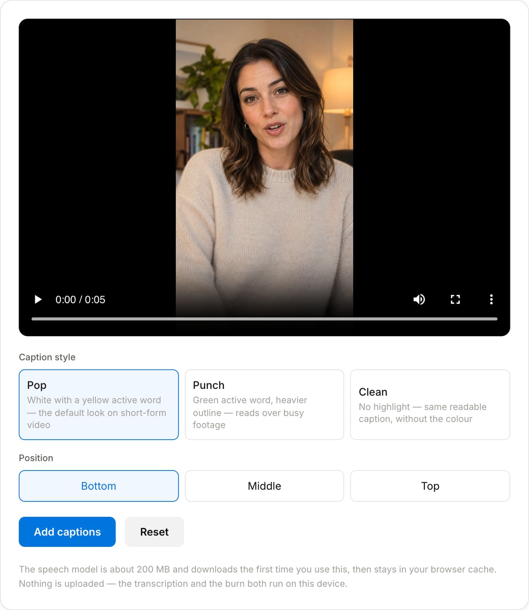Mute the video with the speaker icon
Image resolution: width=529 pixels, height=610 pixels.
(x=419, y=300)
